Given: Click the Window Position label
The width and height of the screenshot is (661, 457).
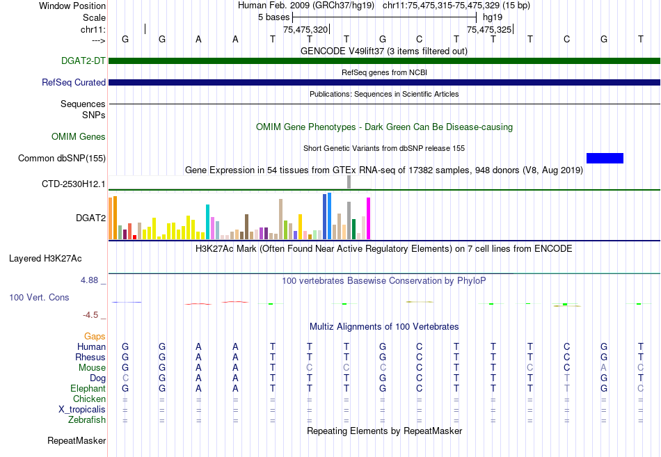Looking at the screenshot, I should click(72, 6).
